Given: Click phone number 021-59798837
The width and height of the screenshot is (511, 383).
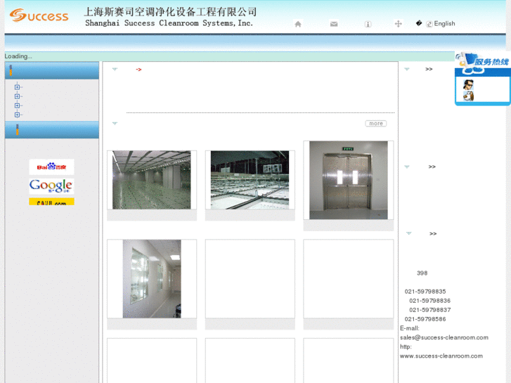Looking at the screenshot, I should click(430, 310).
